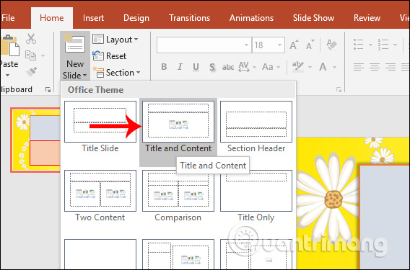Open the bullets dropdown arrow
The width and height of the screenshot is (410, 270).
click(x=370, y=45)
